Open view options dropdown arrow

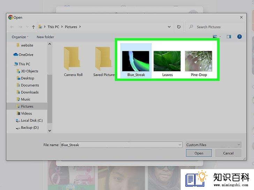pyautogui.click(x=220, y=37)
